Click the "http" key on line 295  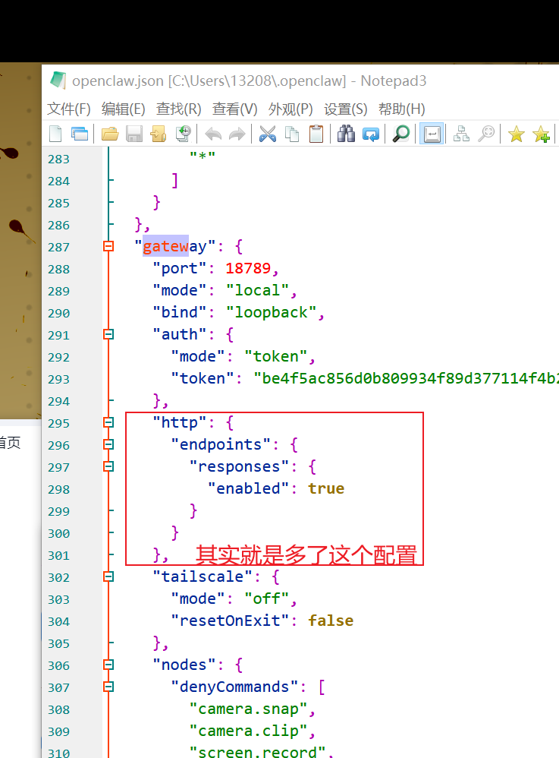tap(179, 422)
